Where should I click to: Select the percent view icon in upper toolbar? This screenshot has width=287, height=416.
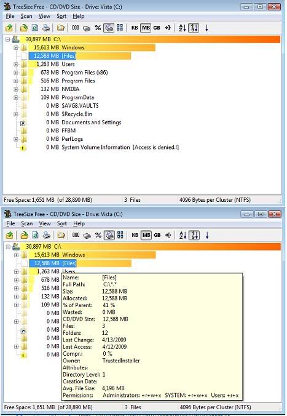click(98, 28)
